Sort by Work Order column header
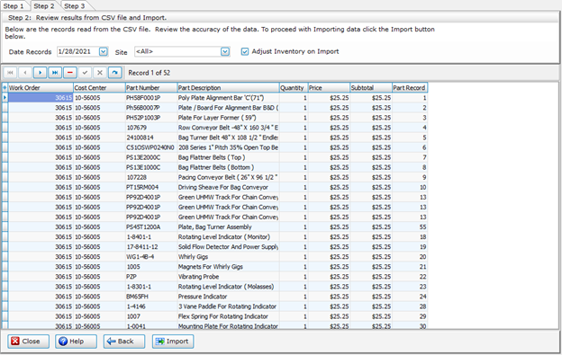The image size is (562, 355). [x=41, y=87]
